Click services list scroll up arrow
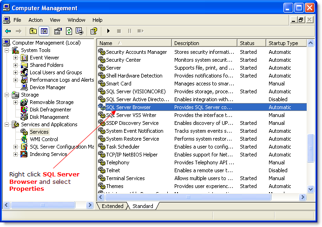322x227 pixels. [x=310, y=43]
